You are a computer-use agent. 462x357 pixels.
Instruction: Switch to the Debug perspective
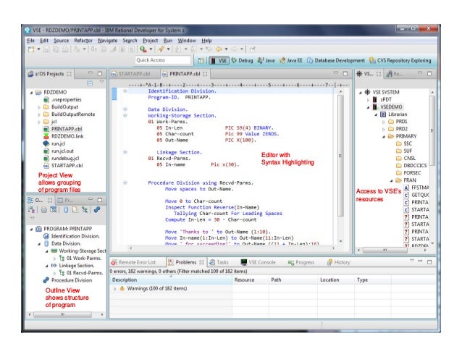click(242, 60)
